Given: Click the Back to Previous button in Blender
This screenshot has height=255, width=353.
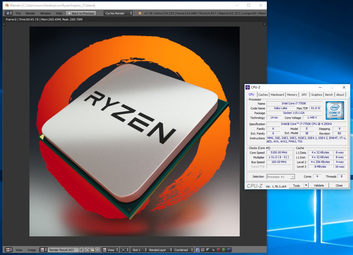Looking at the screenshot, I should point(81,13).
